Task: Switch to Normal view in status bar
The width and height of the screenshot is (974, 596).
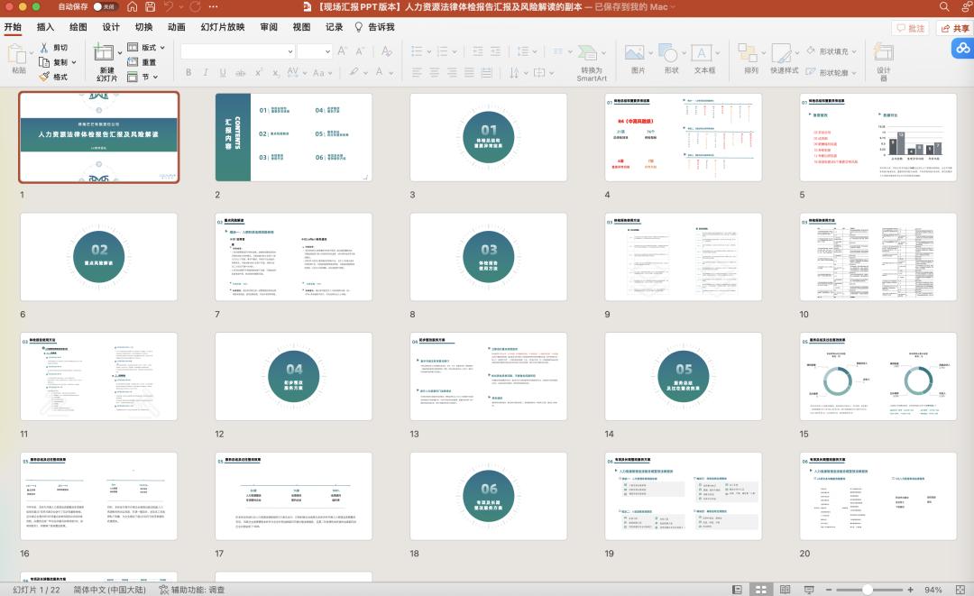Action: point(737,590)
